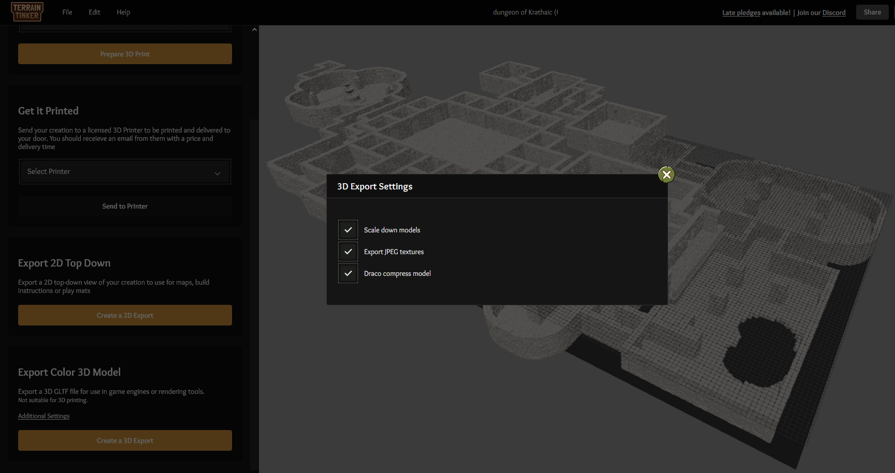Close the 3D Export Settings dialog
This screenshot has height=473, width=895.
tap(666, 174)
